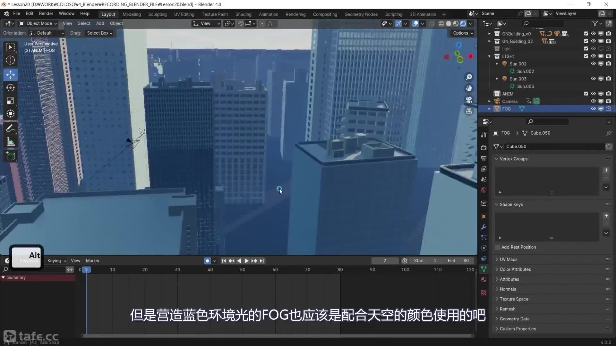The image size is (616, 346).
Task: Select the Scale tool in the toolbar
Action: (10, 101)
